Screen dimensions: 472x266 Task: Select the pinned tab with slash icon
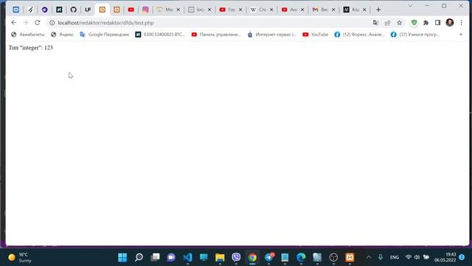(30, 10)
